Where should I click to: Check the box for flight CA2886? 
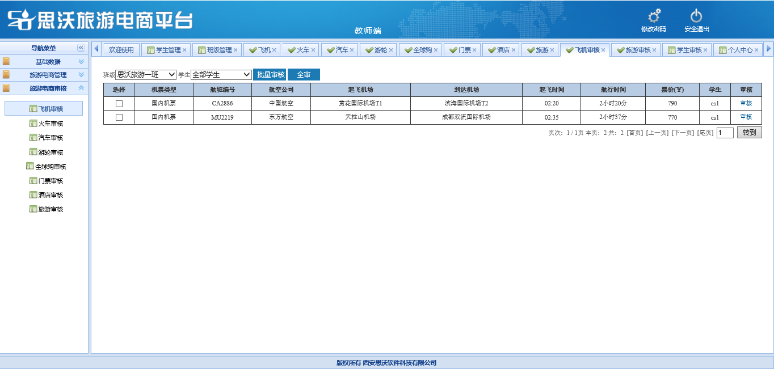(119, 104)
